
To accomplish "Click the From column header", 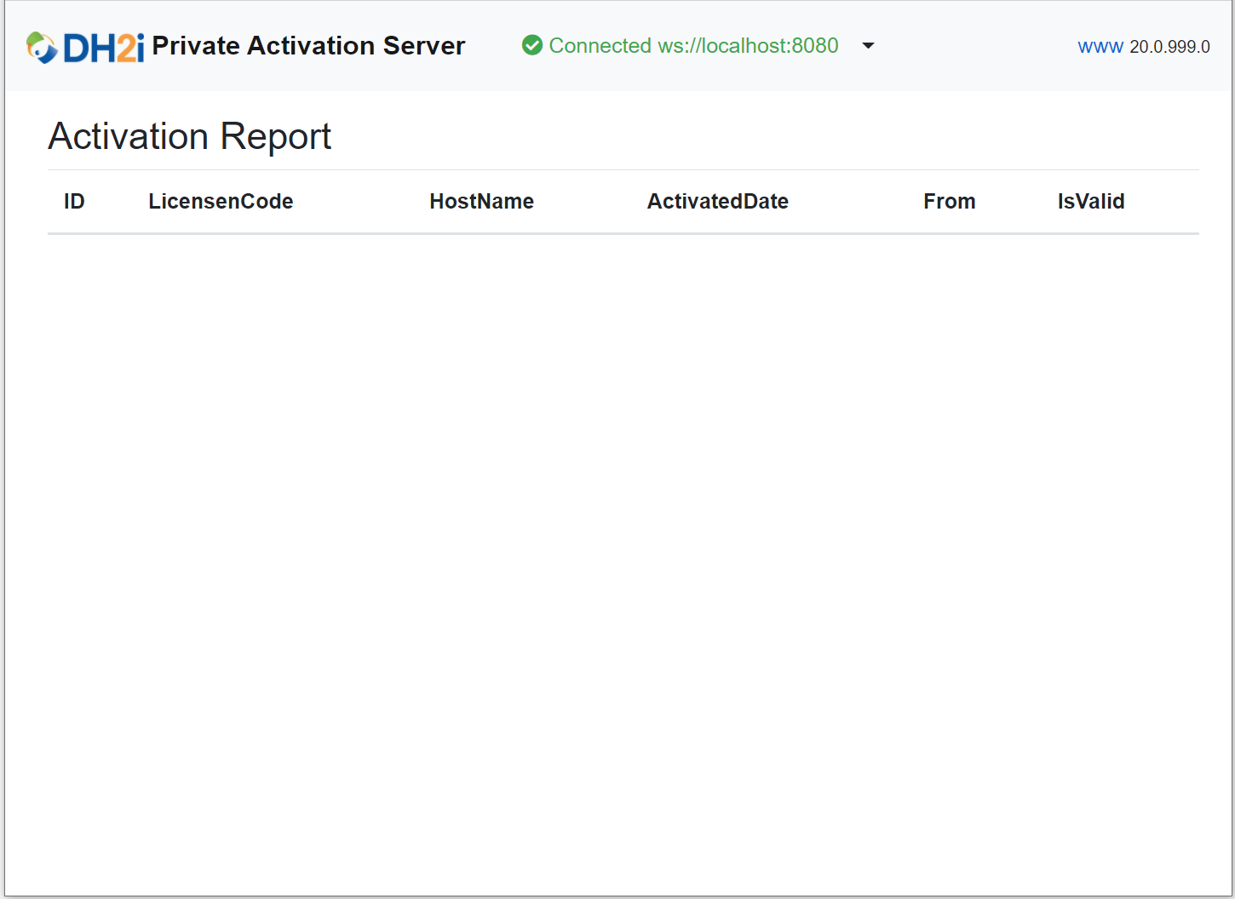I will click(x=950, y=201).
